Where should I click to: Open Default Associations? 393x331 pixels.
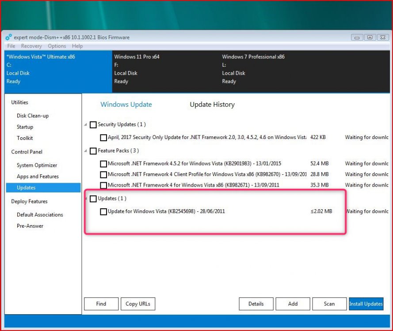coord(40,214)
